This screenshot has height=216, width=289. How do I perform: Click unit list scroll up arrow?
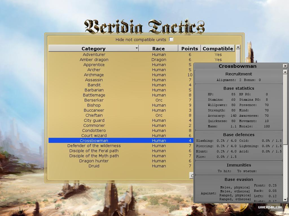[238, 47]
